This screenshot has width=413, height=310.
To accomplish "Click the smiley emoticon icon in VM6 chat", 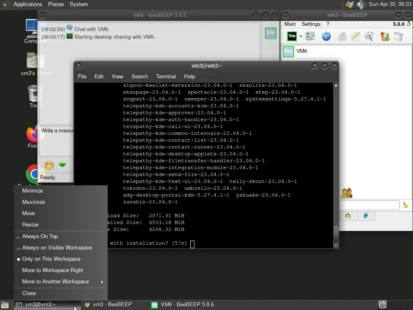I will coord(49,165).
